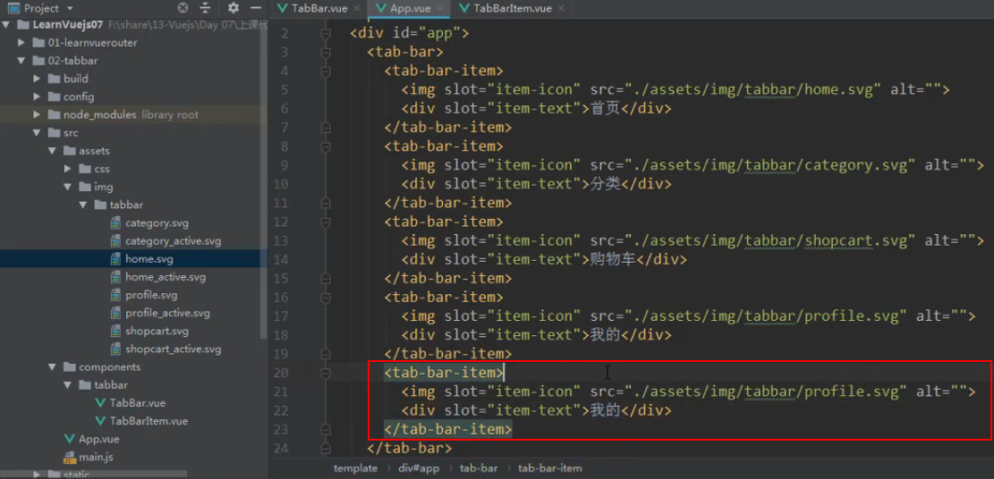This screenshot has height=479, width=994.
Task: Collapse the src folder
Action: coord(37,133)
